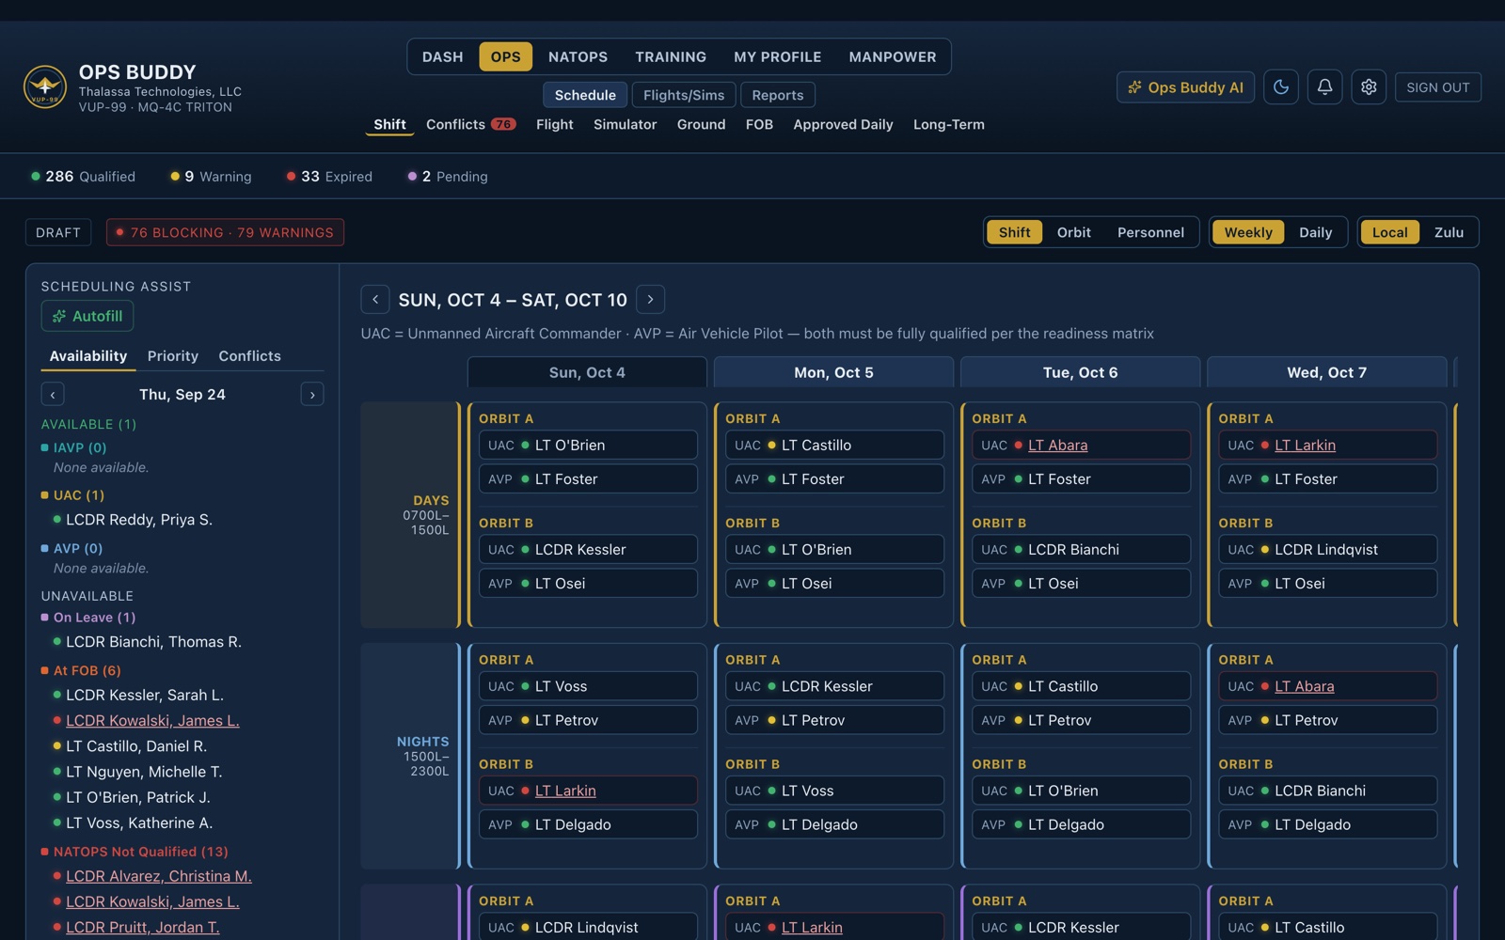Click the DRAFT status badge
Image resolution: width=1505 pixels, height=940 pixels.
coord(58,232)
